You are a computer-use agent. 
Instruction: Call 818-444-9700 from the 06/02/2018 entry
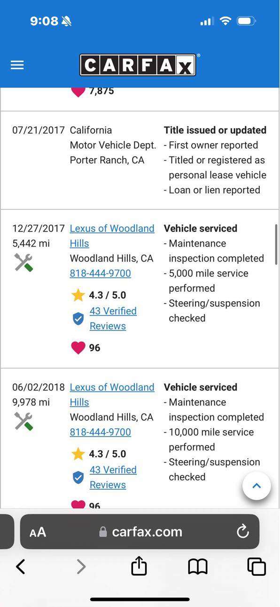101,432
